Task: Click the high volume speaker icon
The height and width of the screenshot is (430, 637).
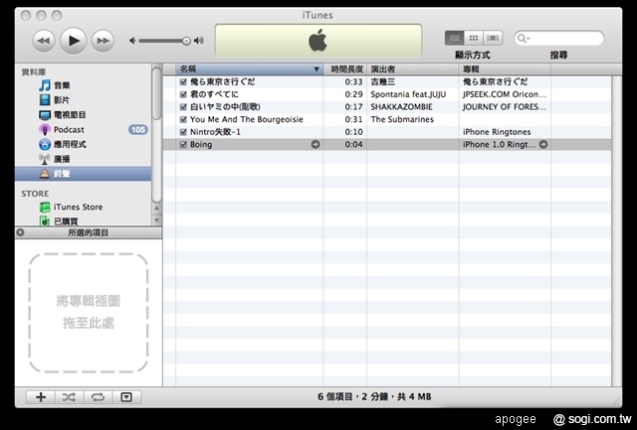Action: click(199, 41)
